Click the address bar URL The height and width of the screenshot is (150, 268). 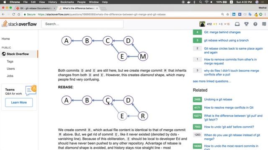(102, 15)
